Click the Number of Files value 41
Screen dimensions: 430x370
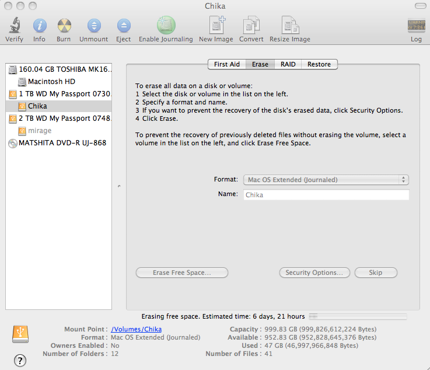268,354
